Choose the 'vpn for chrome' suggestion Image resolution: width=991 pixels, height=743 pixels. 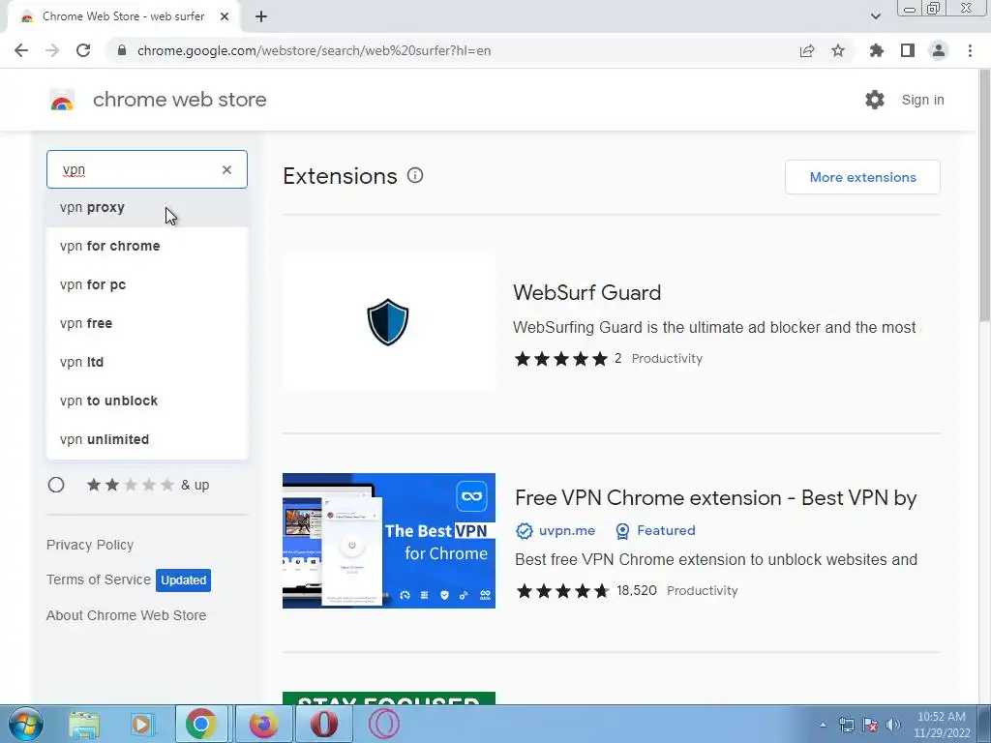[x=147, y=247]
